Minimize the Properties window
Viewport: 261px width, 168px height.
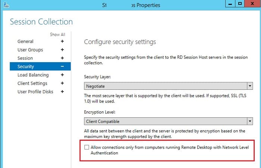[x=230, y=3]
